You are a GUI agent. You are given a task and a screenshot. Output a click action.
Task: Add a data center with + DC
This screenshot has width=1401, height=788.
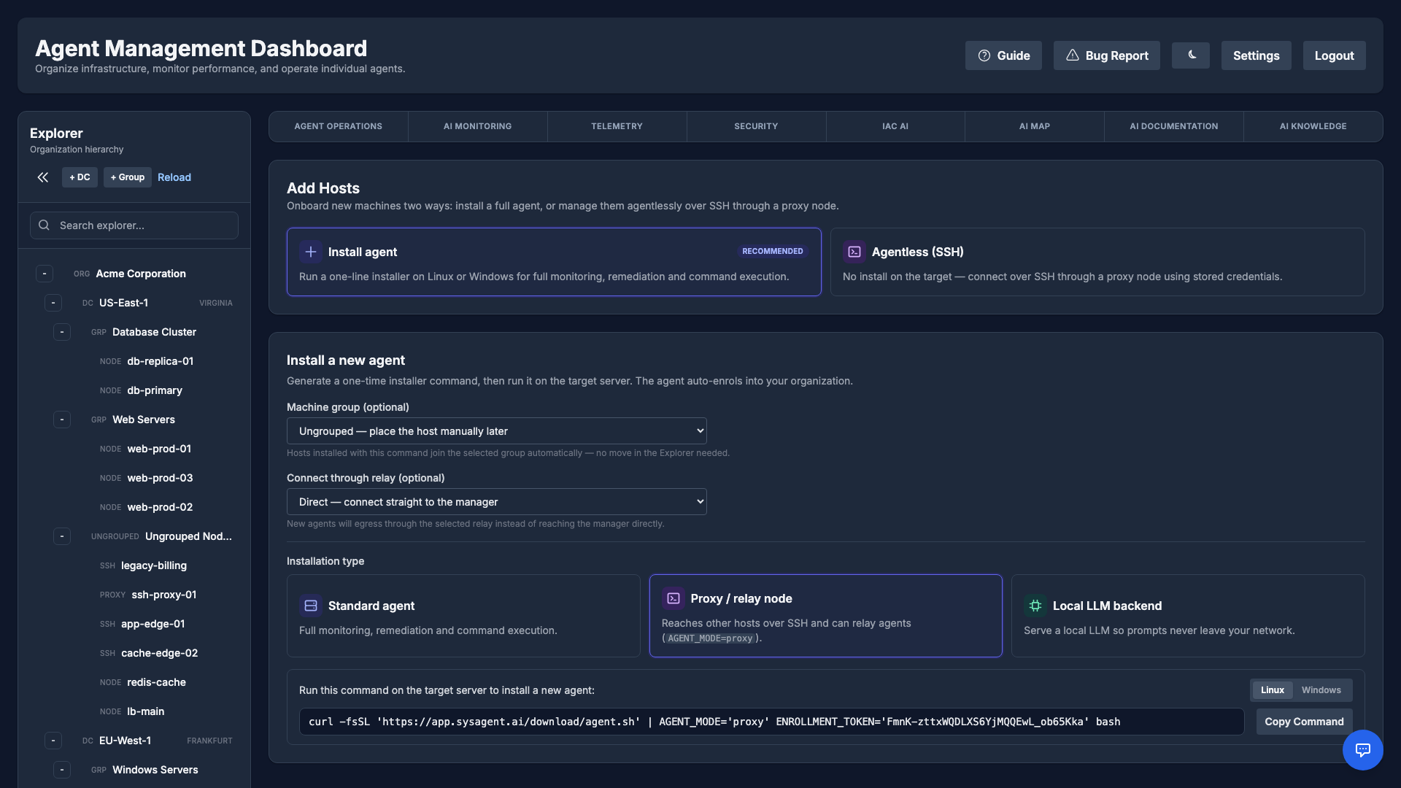click(80, 177)
